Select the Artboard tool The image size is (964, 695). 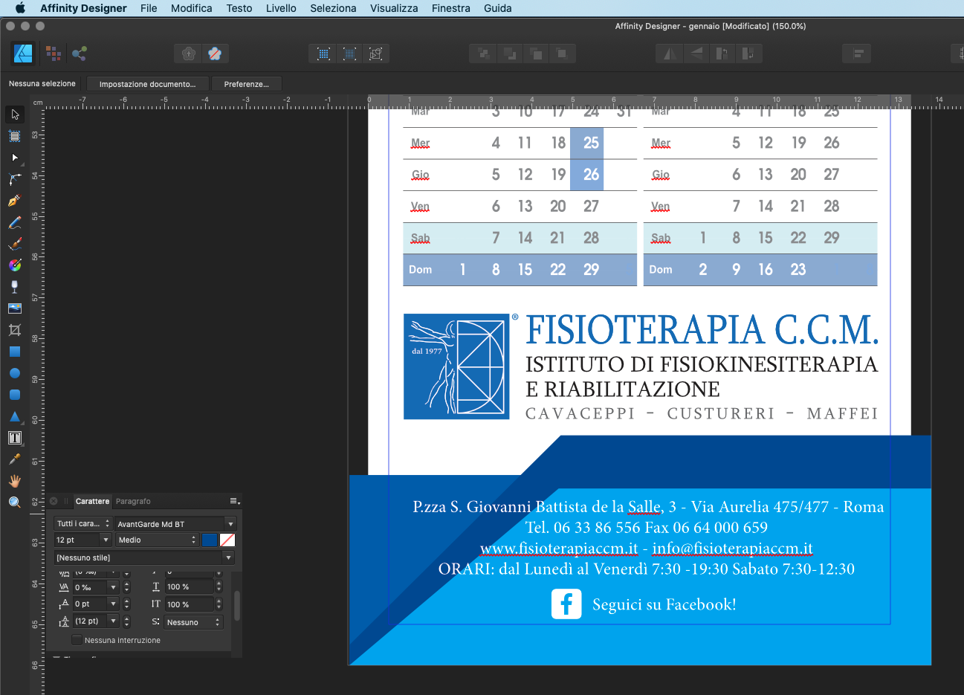(15, 136)
